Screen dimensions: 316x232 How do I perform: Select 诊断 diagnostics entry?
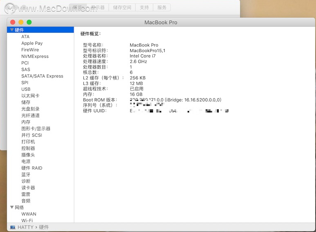[26, 181]
